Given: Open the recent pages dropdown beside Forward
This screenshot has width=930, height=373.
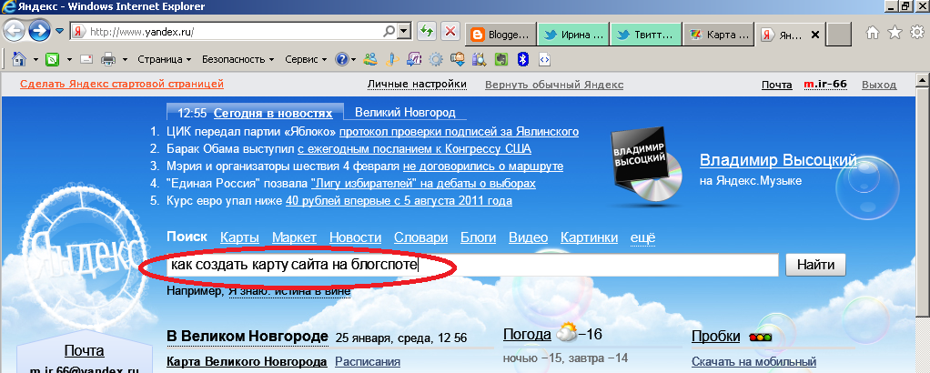Looking at the screenshot, I should [59, 31].
